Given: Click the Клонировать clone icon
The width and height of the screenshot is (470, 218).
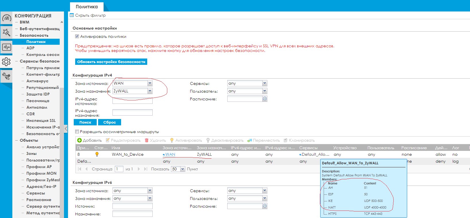Looking at the screenshot, I should click(286, 140).
